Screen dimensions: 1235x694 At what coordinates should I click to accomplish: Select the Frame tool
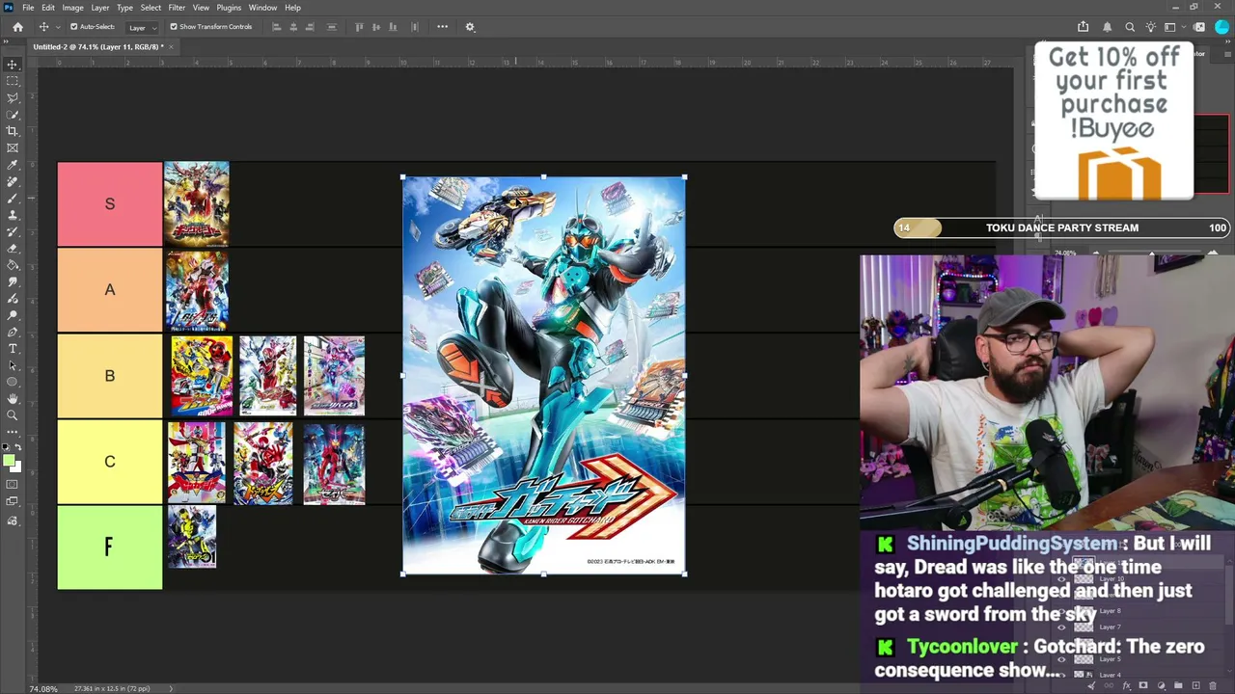[13, 147]
